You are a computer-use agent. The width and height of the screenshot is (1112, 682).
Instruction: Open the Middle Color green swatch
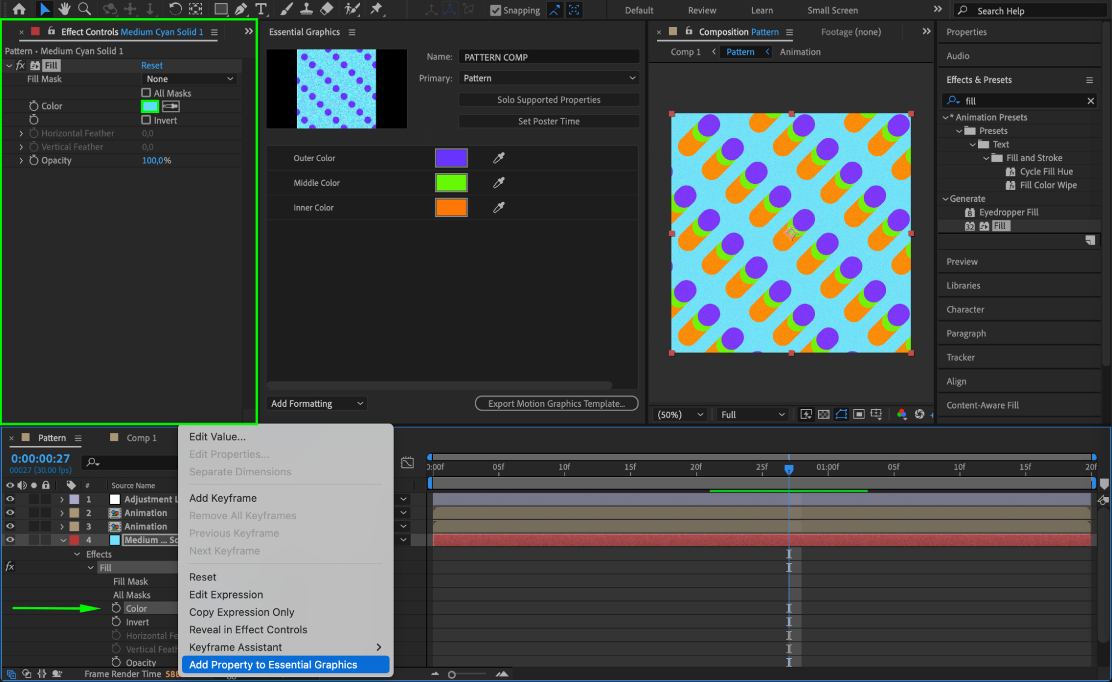click(x=451, y=183)
